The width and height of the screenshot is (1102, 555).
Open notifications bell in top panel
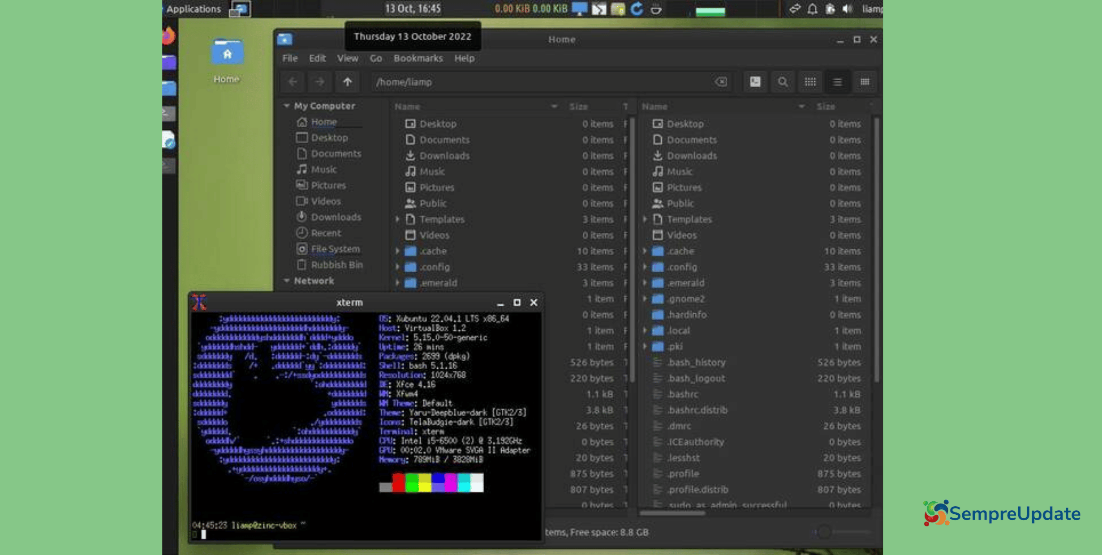812,9
